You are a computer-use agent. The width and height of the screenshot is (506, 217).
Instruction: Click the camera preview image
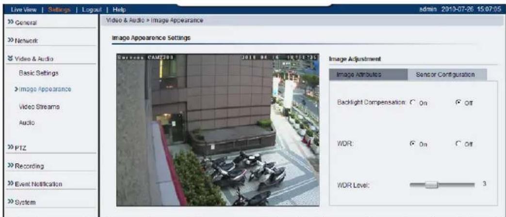coord(218,130)
